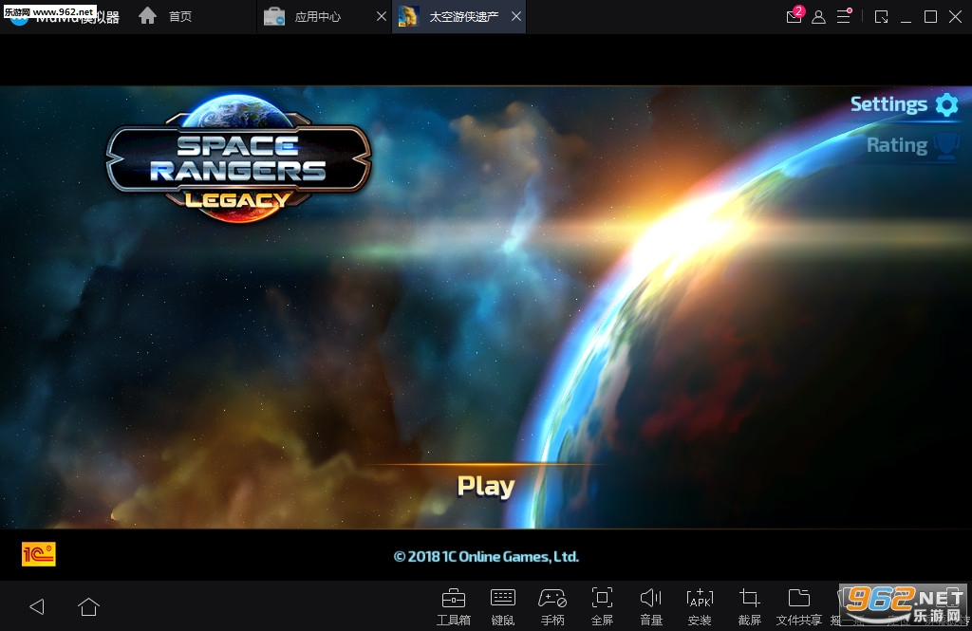Close the 应用中心 tab

(x=382, y=17)
